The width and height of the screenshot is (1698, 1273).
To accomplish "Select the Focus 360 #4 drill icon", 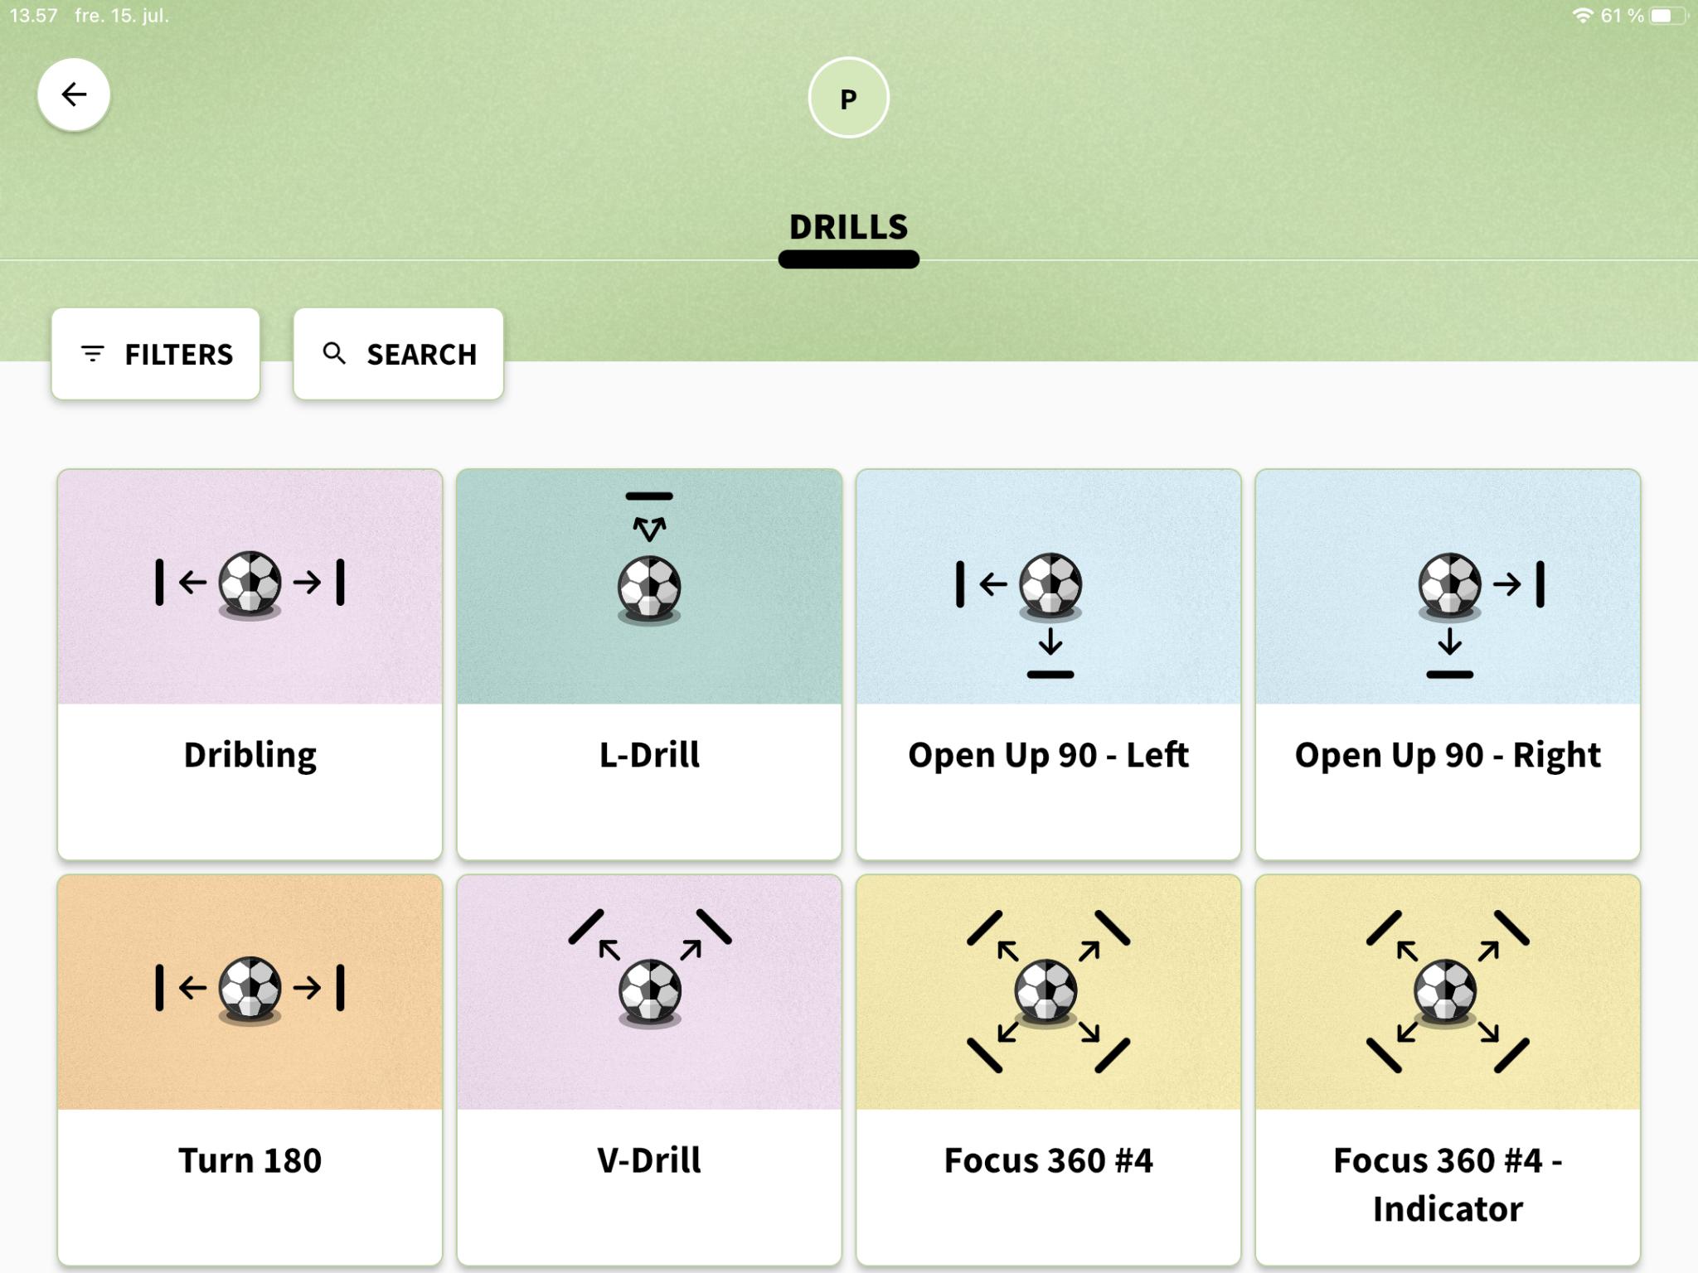I will tap(1049, 992).
